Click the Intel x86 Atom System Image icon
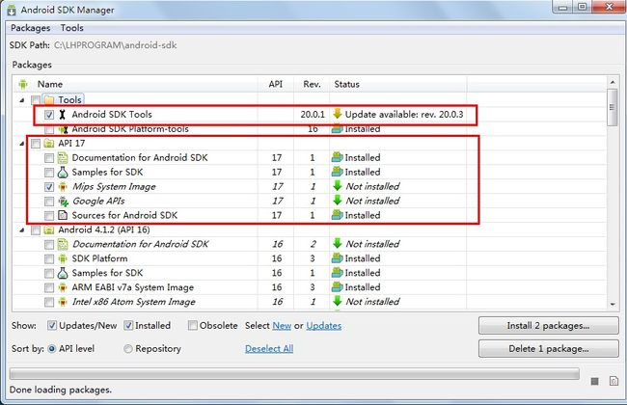 pyautogui.click(x=63, y=302)
